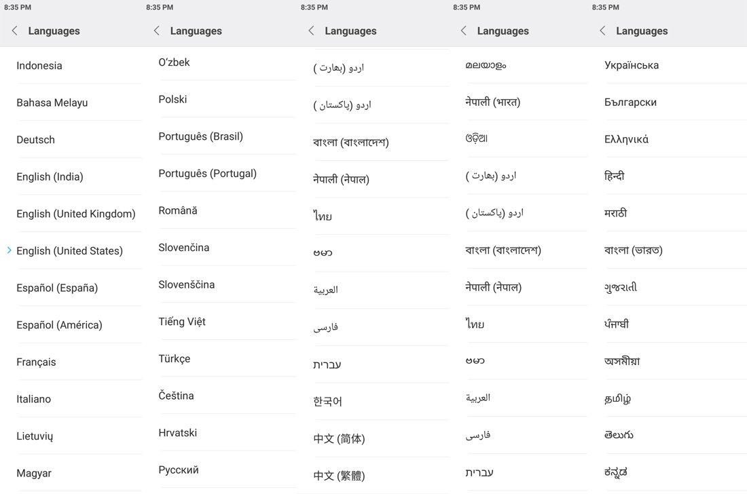
Task: Click the 8:35 PM status bar time
Action: click(18, 7)
